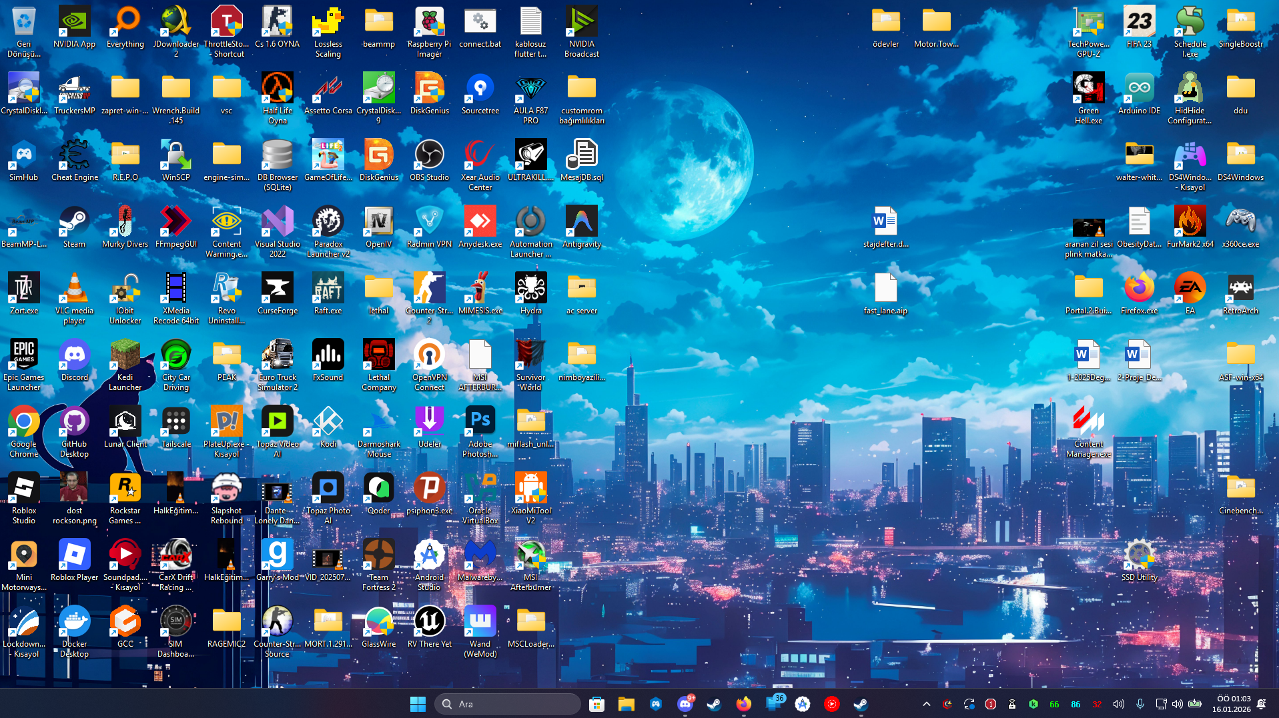This screenshot has width=1279, height=718.
Task: Open Content Manager.exe icon
Action: pyautogui.click(x=1088, y=431)
